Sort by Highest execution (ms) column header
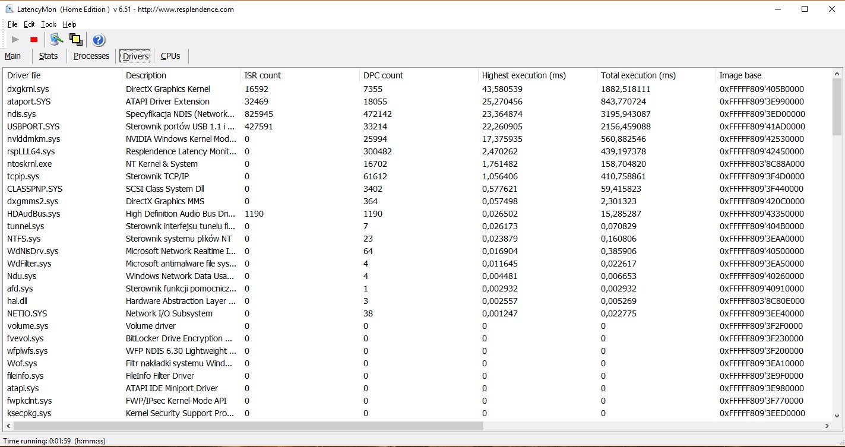845x447 pixels. coord(537,75)
